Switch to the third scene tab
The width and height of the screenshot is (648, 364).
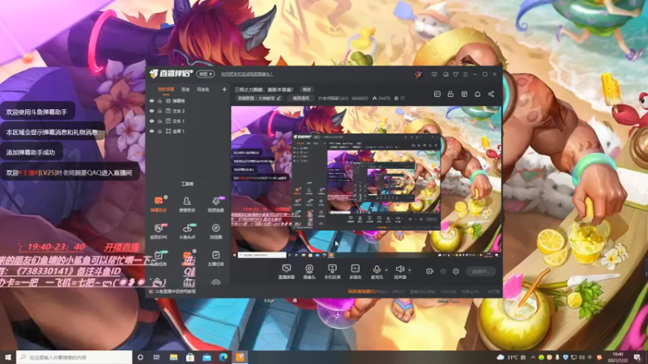coord(202,89)
